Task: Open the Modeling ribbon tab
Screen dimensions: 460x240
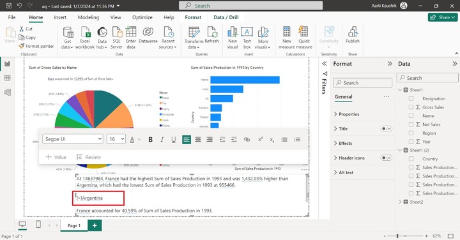Action: click(x=88, y=17)
